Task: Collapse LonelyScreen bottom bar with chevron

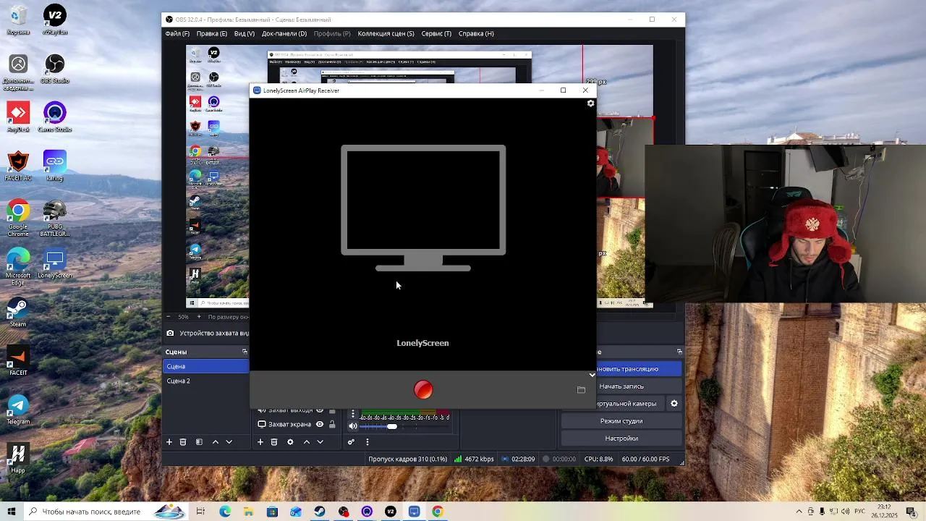Action: tap(592, 375)
